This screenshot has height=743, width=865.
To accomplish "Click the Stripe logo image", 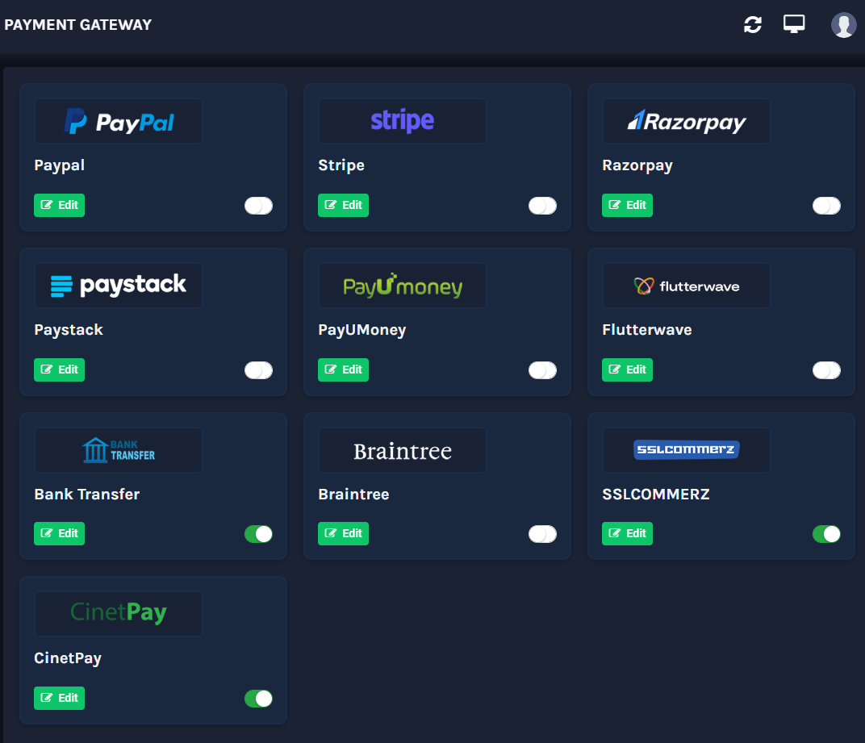I will click(x=402, y=122).
